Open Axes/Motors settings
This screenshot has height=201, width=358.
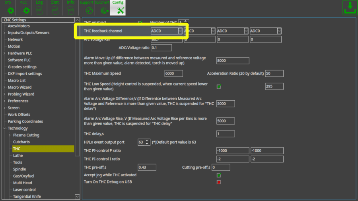point(19,26)
